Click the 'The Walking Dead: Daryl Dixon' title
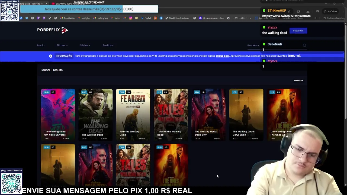The height and width of the screenshot is (195, 347). [243, 133]
